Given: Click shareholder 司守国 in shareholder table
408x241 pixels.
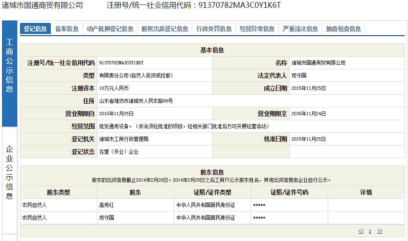Looking at the screenshot, I should pyautogui.click(x=107, y=218).
